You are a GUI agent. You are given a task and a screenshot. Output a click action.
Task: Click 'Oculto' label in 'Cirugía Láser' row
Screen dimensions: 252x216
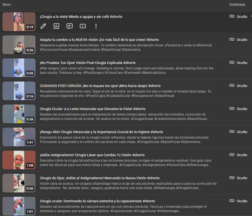pos(242,155)
